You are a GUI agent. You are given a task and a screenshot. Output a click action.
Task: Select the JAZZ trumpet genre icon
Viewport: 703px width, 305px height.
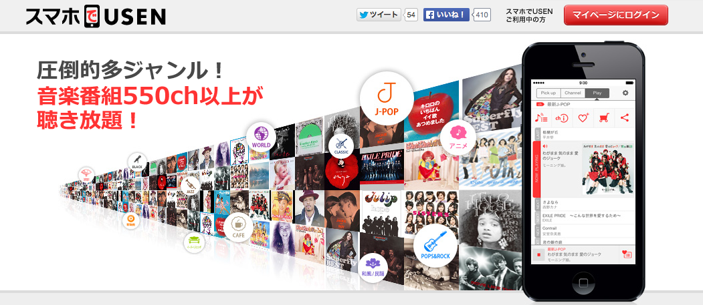click(190, 186)
